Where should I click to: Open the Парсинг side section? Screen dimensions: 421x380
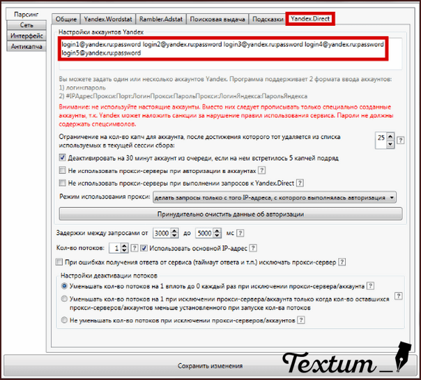(x=26, y=14)
